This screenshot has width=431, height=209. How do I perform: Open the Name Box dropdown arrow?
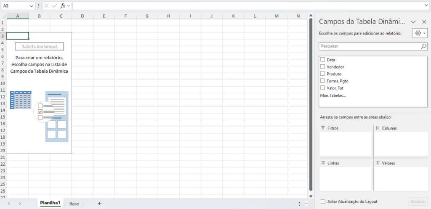[x=32, y=5]
